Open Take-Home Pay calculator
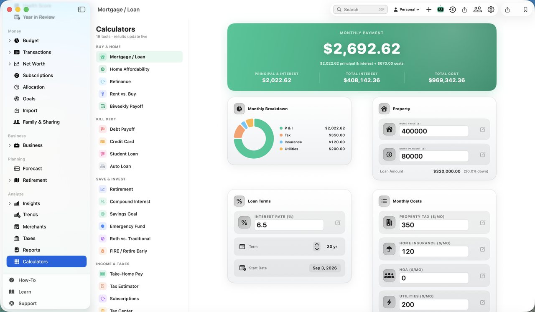535x312 pixels. (139, 274)
